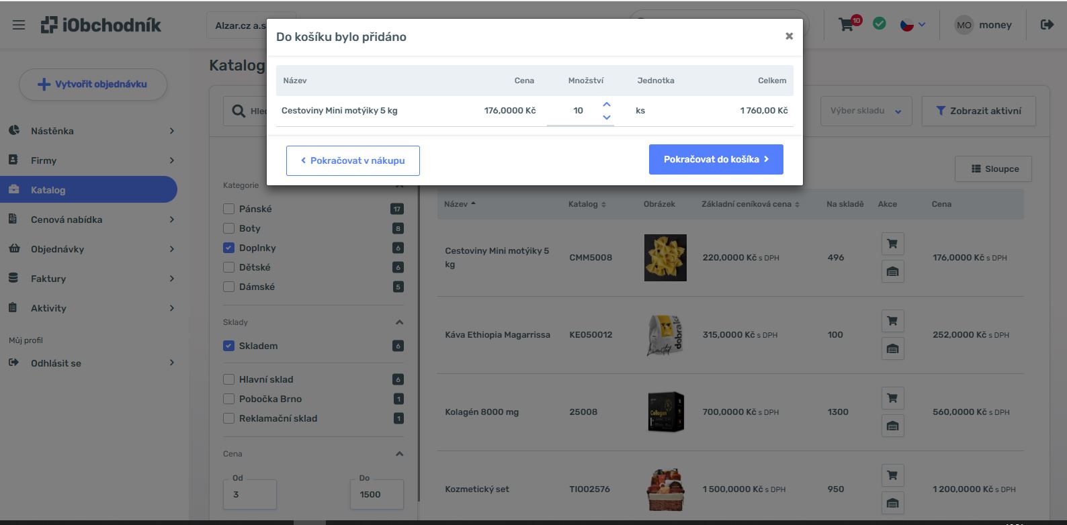Viewport: 1067px width, 525px height.
Task: Show warehouse stock for Cestoviny Mini motýlky
Action: tap(892, 271)
